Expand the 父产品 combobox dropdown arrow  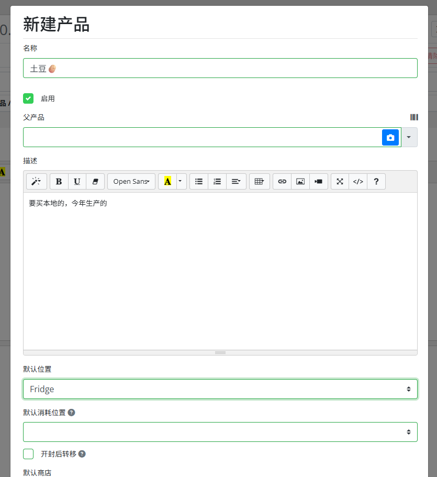(x=409, y=137)
